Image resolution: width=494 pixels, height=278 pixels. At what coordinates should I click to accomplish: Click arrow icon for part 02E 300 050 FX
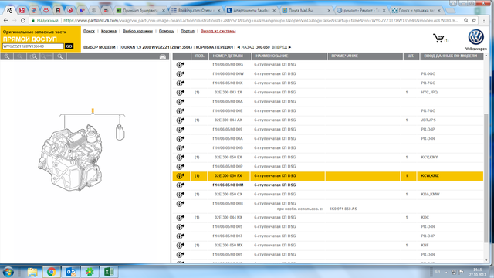pos(180,176)
